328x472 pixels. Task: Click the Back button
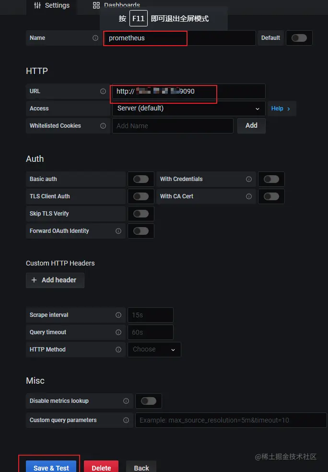coord(141,467)
